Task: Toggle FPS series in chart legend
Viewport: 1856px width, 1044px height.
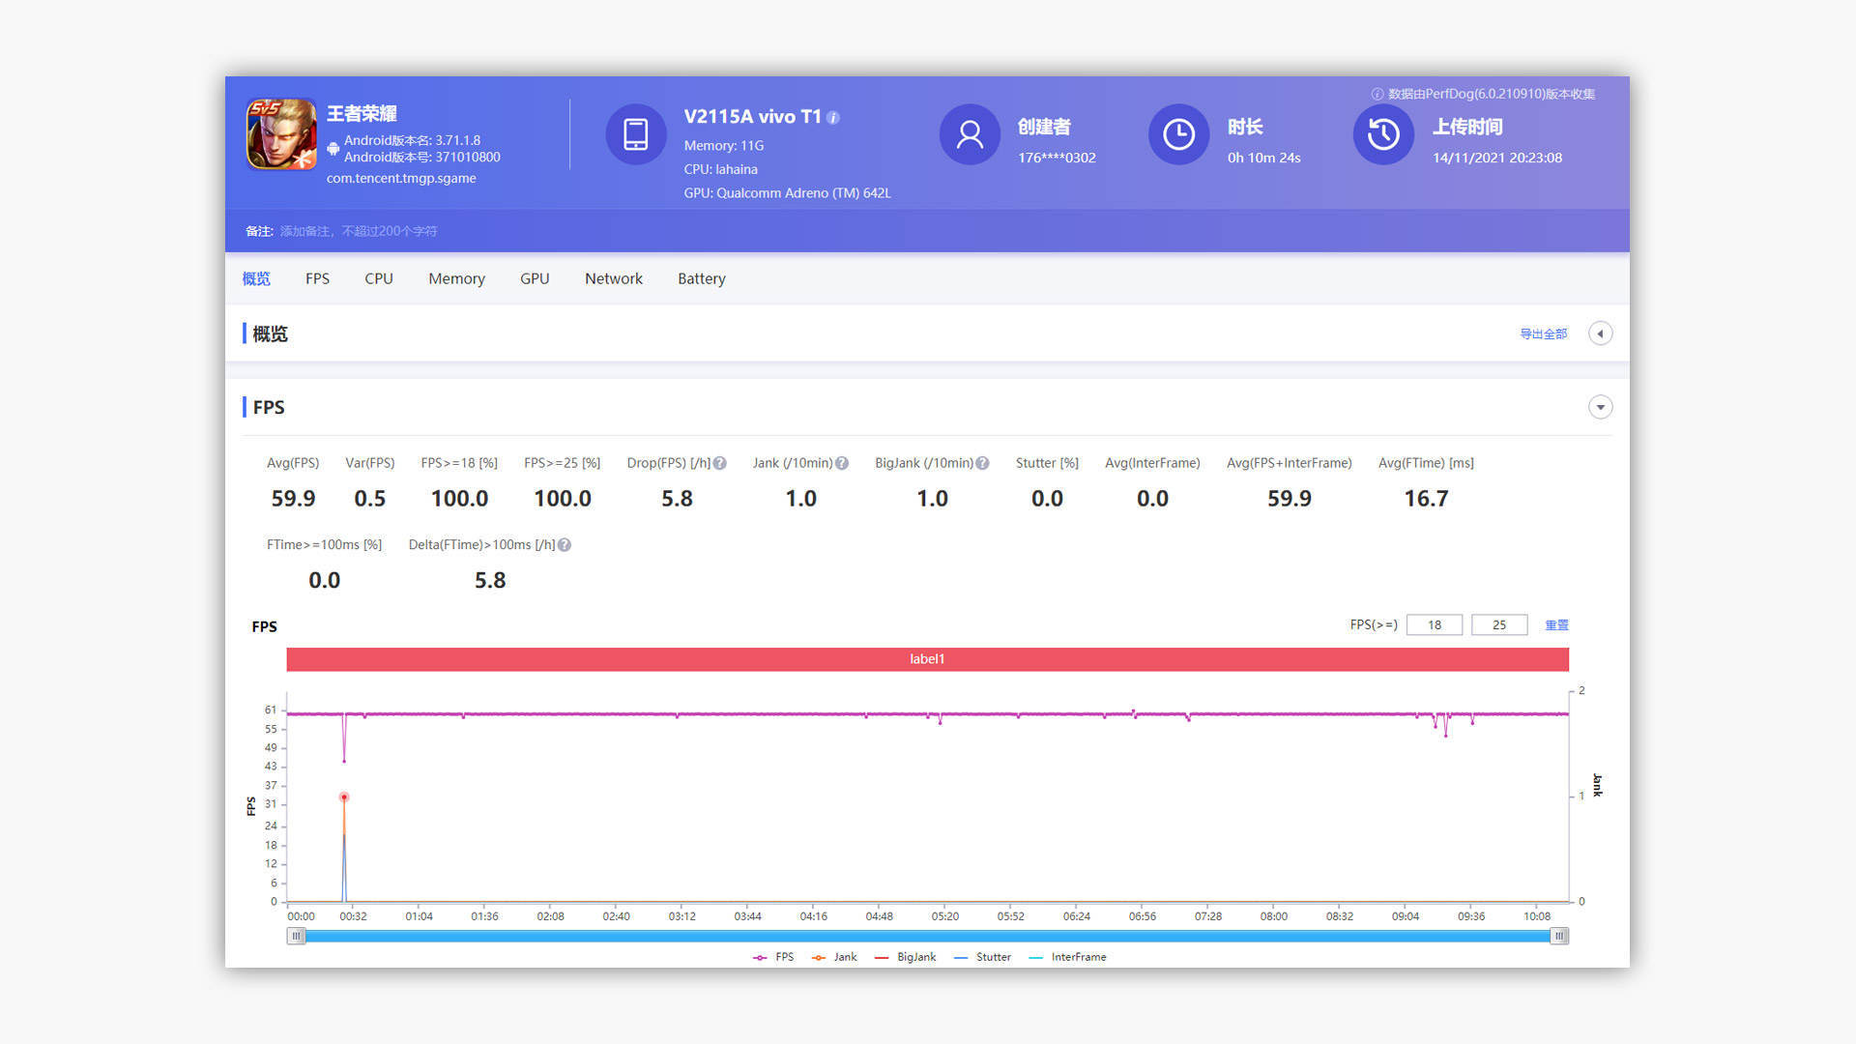Action: tap(773, 957)
